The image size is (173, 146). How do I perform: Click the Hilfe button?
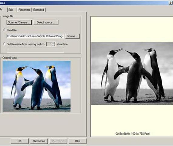click(x=78, y=141)
